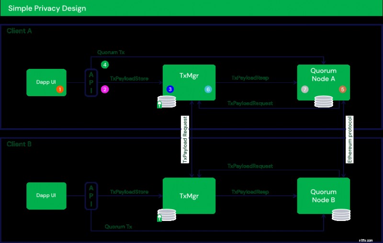
Task: Click the vertical 'TxPayload Request' label
Action: coord(185,140)
